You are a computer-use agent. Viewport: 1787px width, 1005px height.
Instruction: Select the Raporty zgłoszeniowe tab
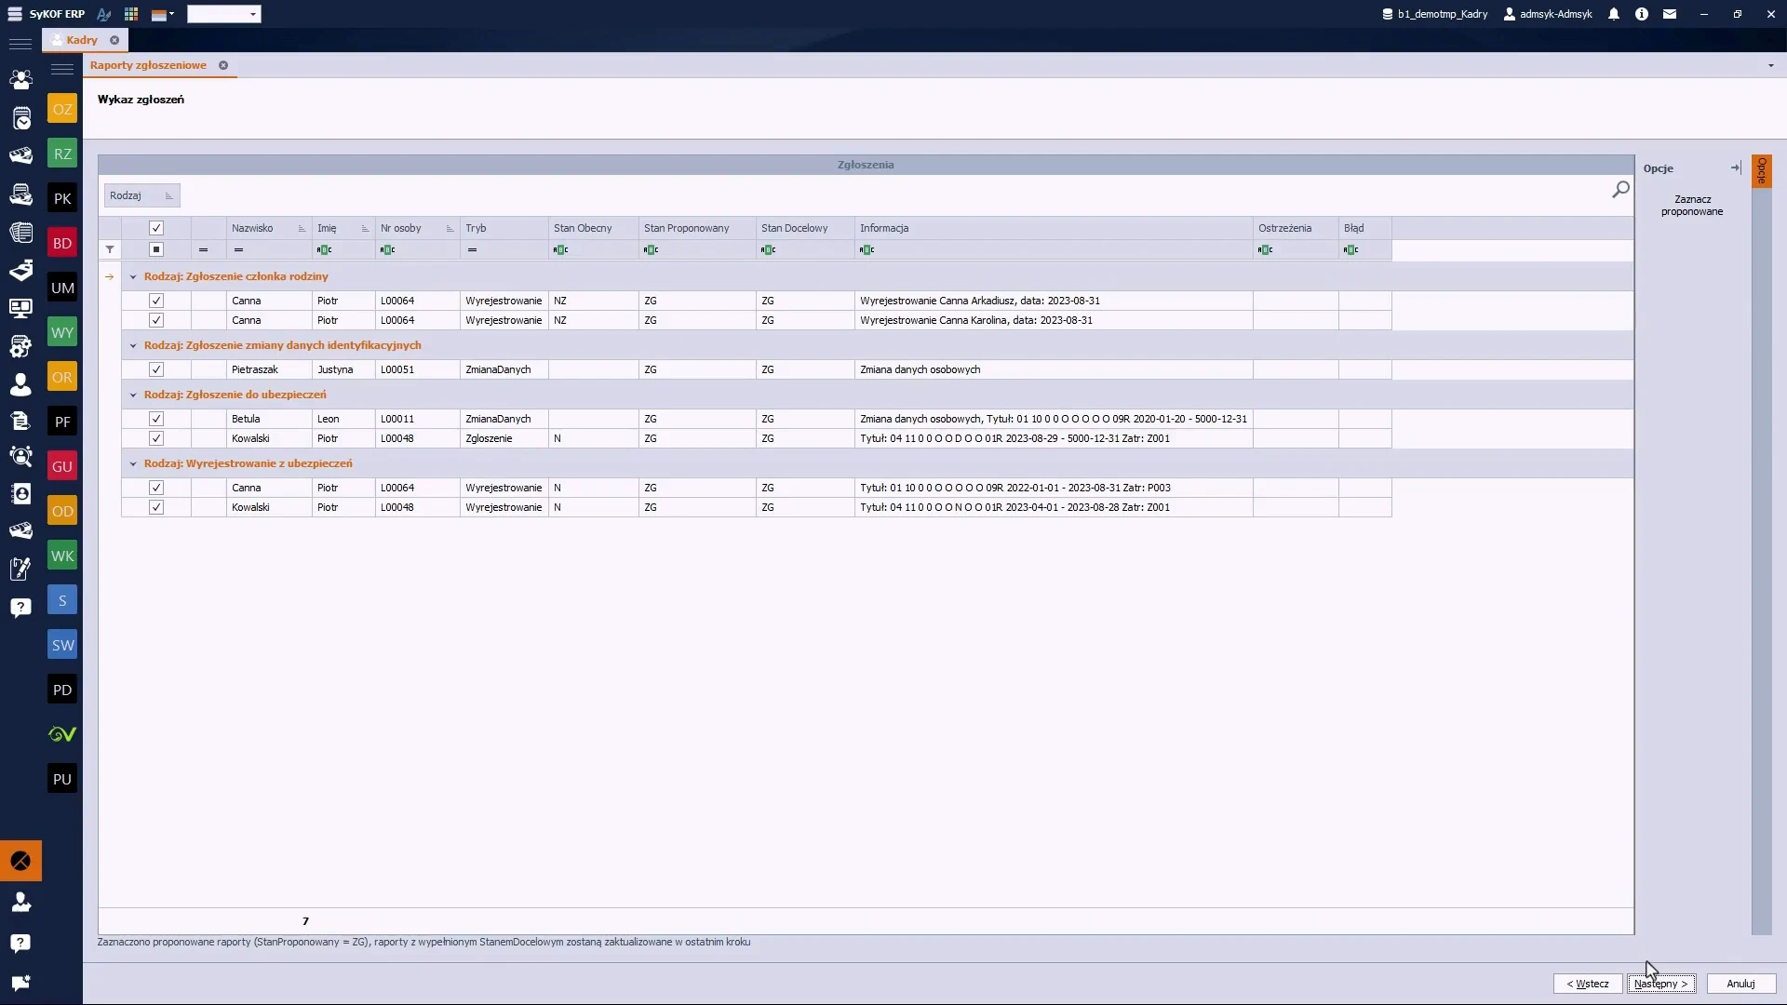pyautogui.click(x=148, y=65)
